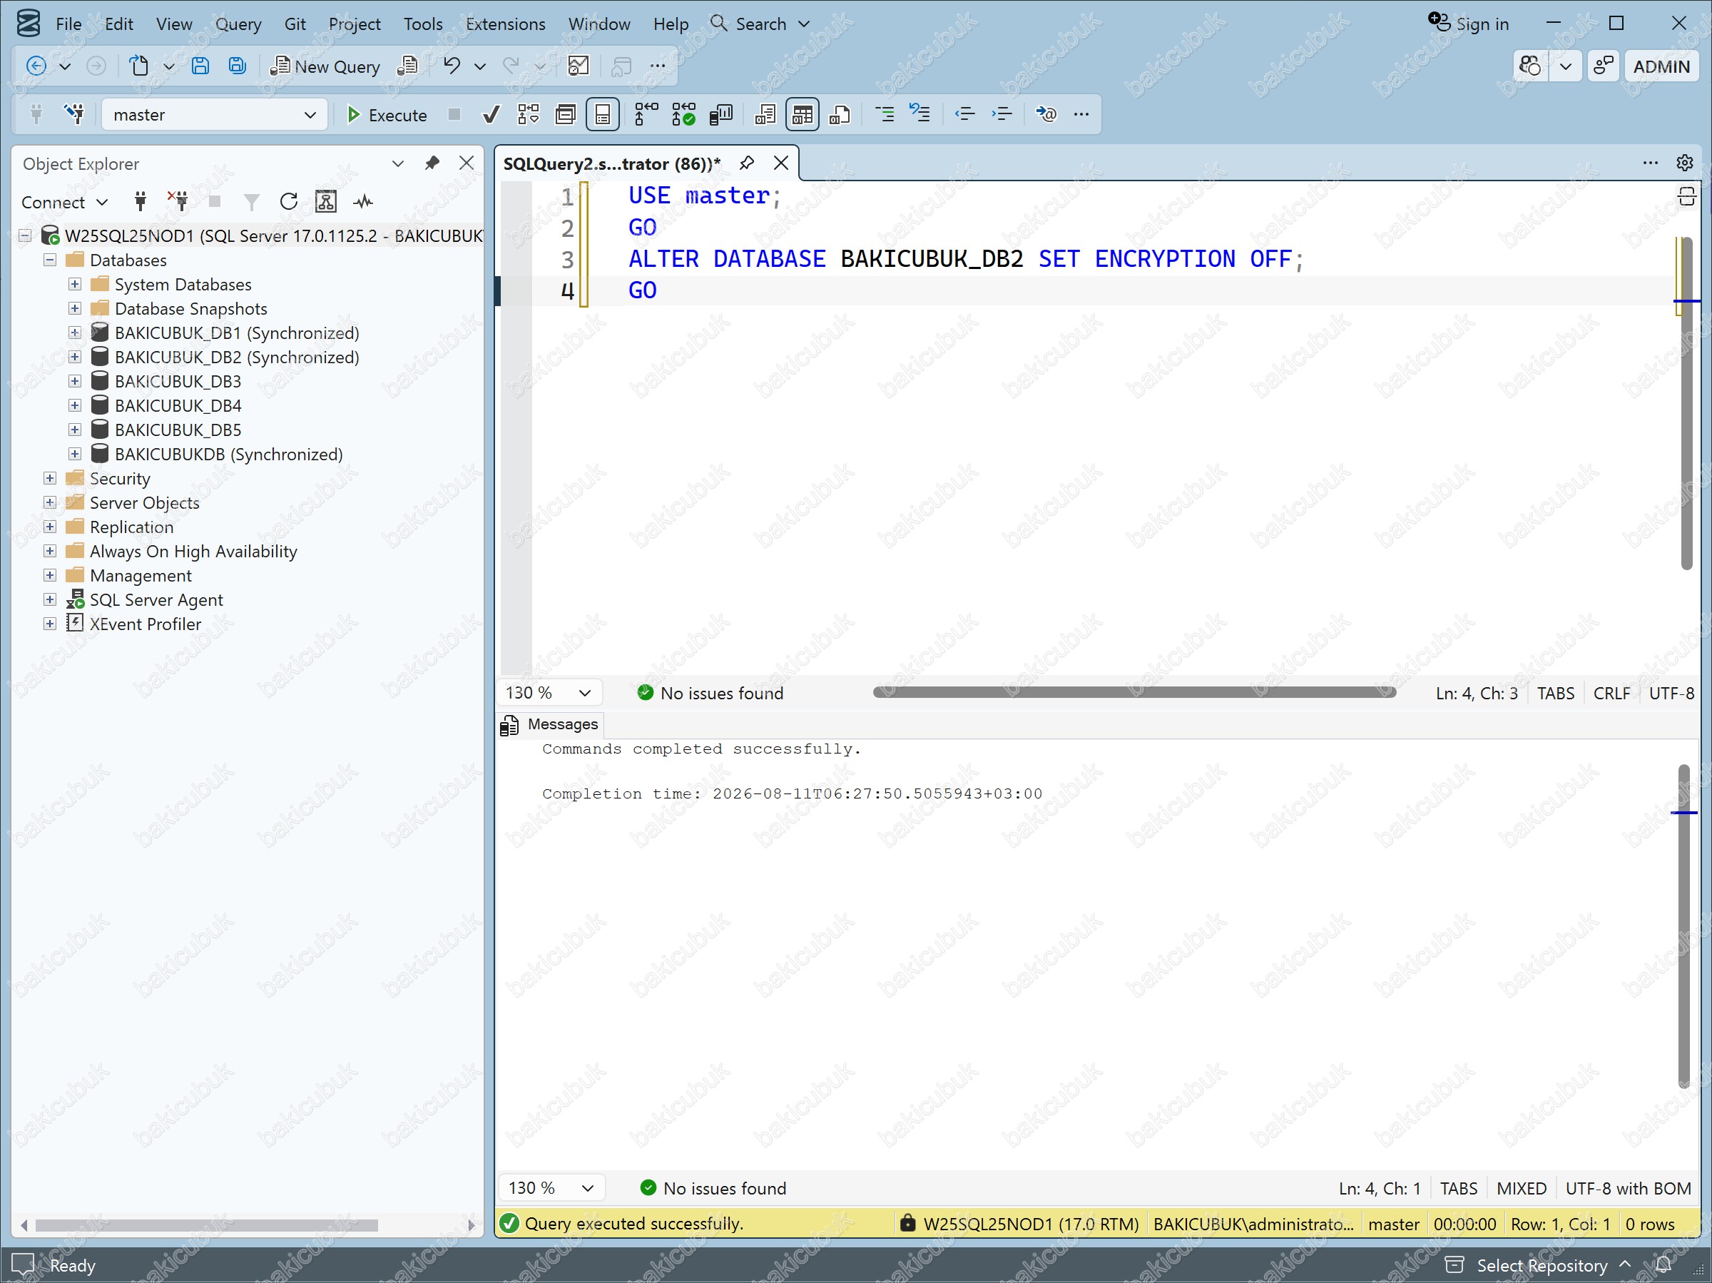Open the File menu
The image size is (1712, 1283).
click(x=68, y=24)
